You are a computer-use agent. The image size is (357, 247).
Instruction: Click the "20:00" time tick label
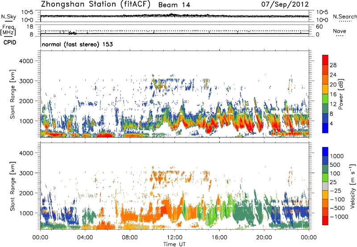point(264,238)
